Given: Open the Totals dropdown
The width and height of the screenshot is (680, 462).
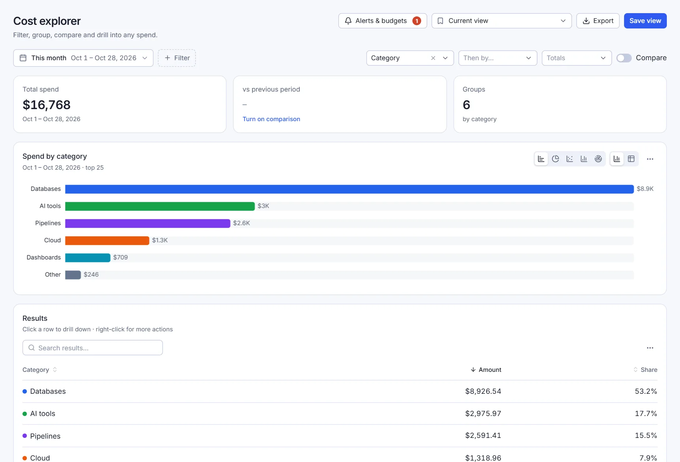Looking at the screenshot, I should 577,58.
